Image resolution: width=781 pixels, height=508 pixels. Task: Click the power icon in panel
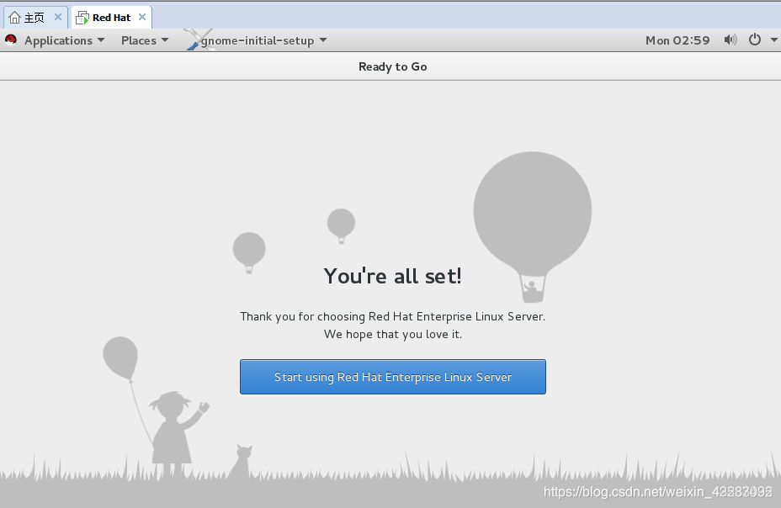point(755,40)
